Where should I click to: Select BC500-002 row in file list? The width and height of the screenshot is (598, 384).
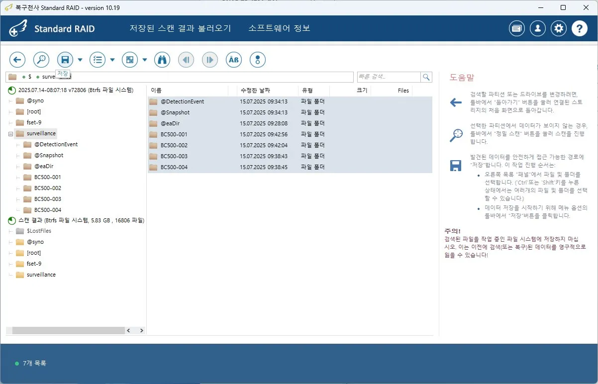[x=290, y=145]
